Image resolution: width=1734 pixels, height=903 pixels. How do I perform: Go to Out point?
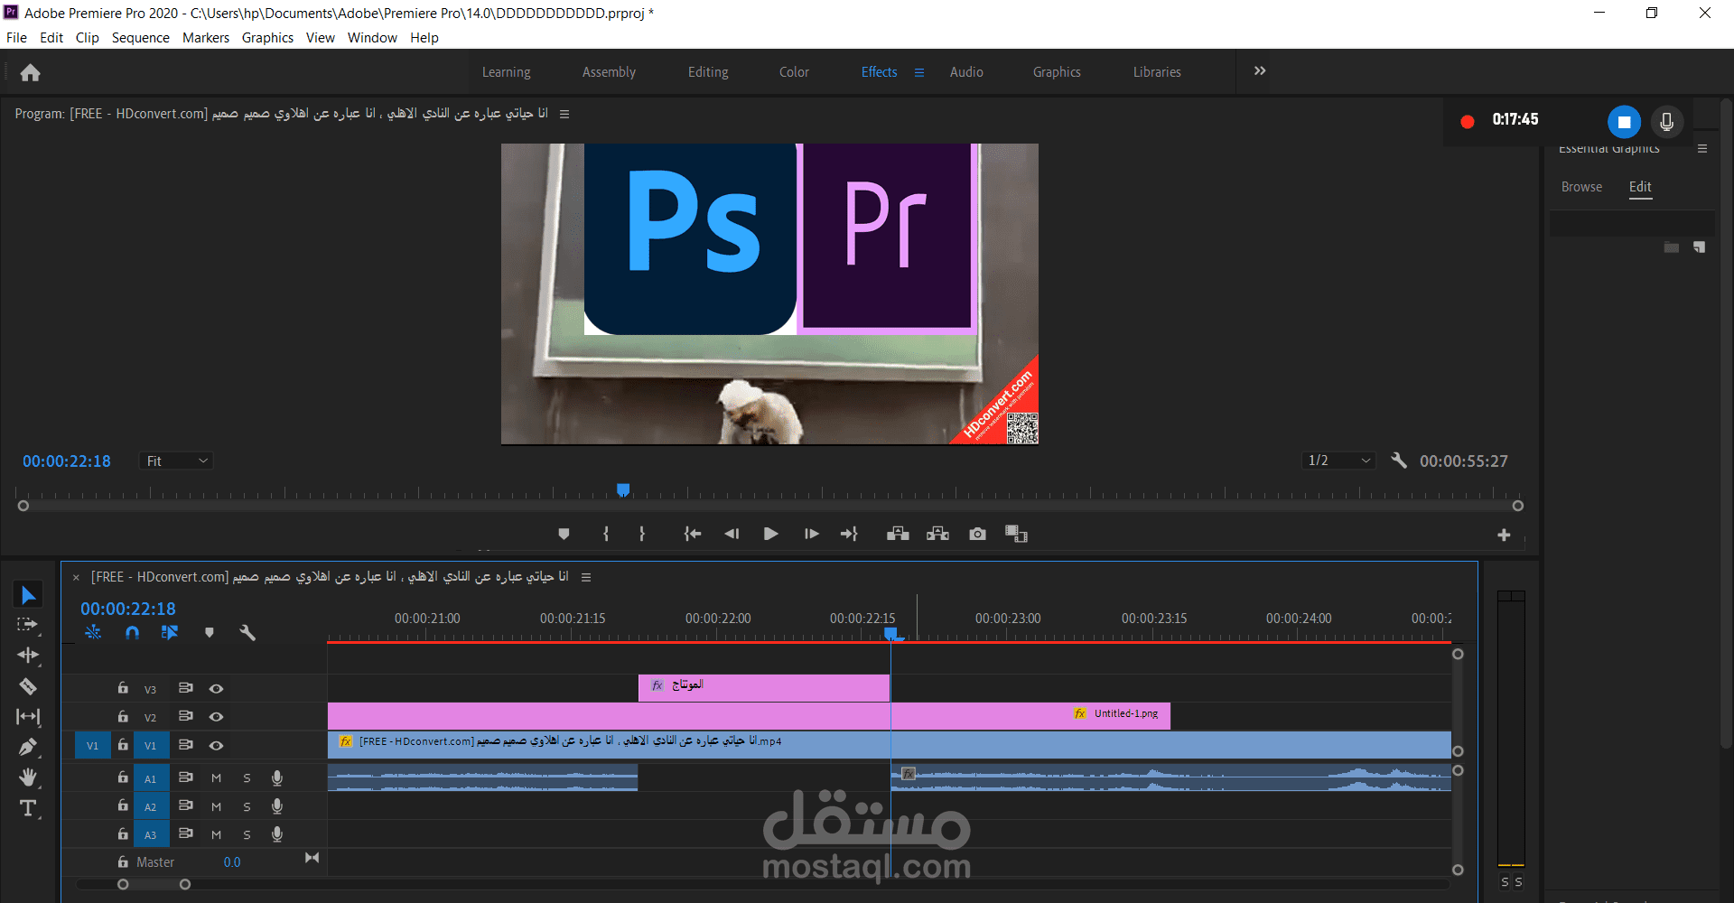(x=849, y=534)
